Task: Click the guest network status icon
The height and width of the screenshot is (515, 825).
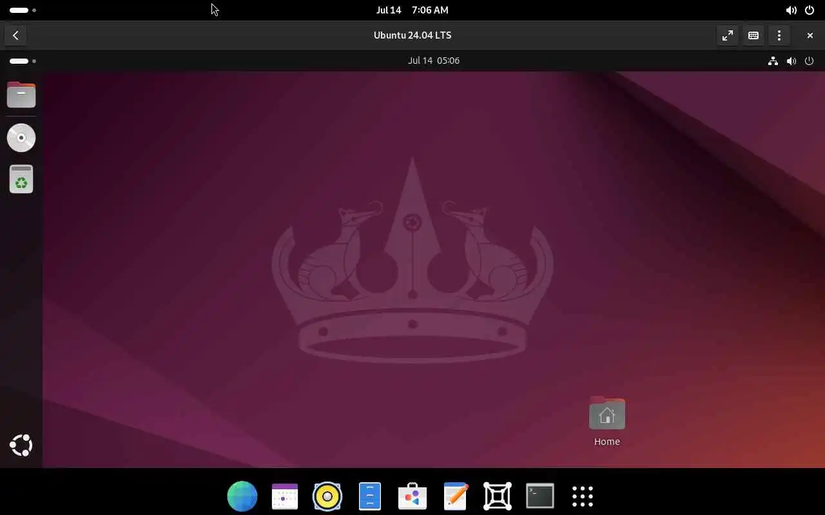Action: point(773,61)
